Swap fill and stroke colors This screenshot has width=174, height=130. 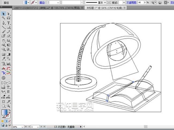point(10,110)
